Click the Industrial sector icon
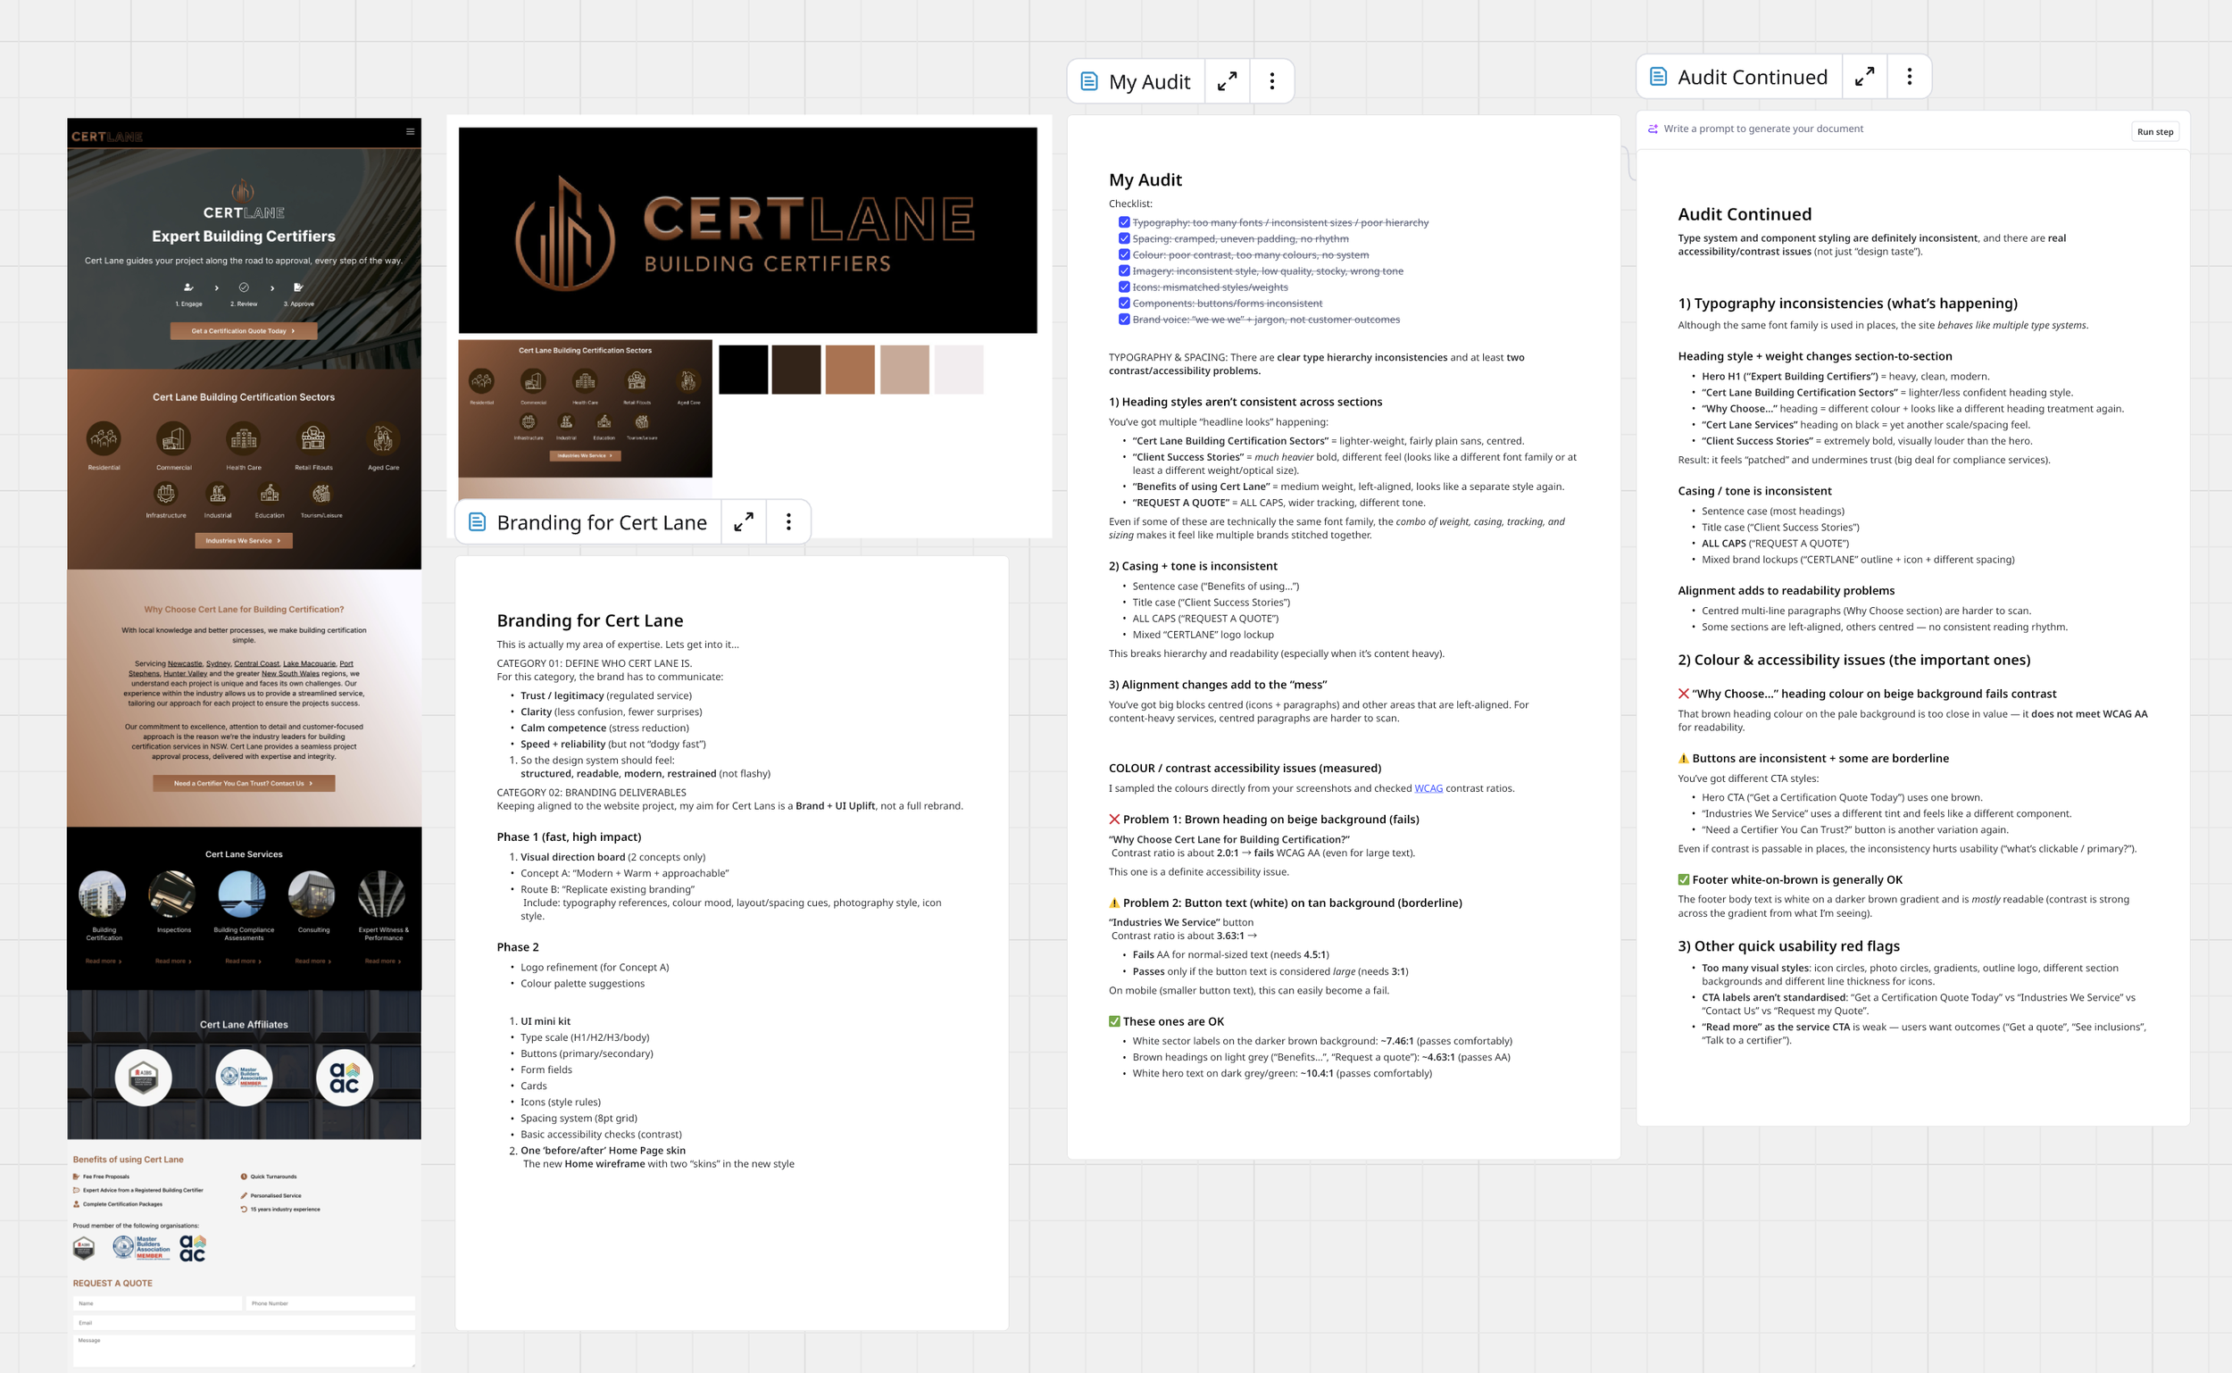The image size is (2232, 1373). [x=218, y=493]
